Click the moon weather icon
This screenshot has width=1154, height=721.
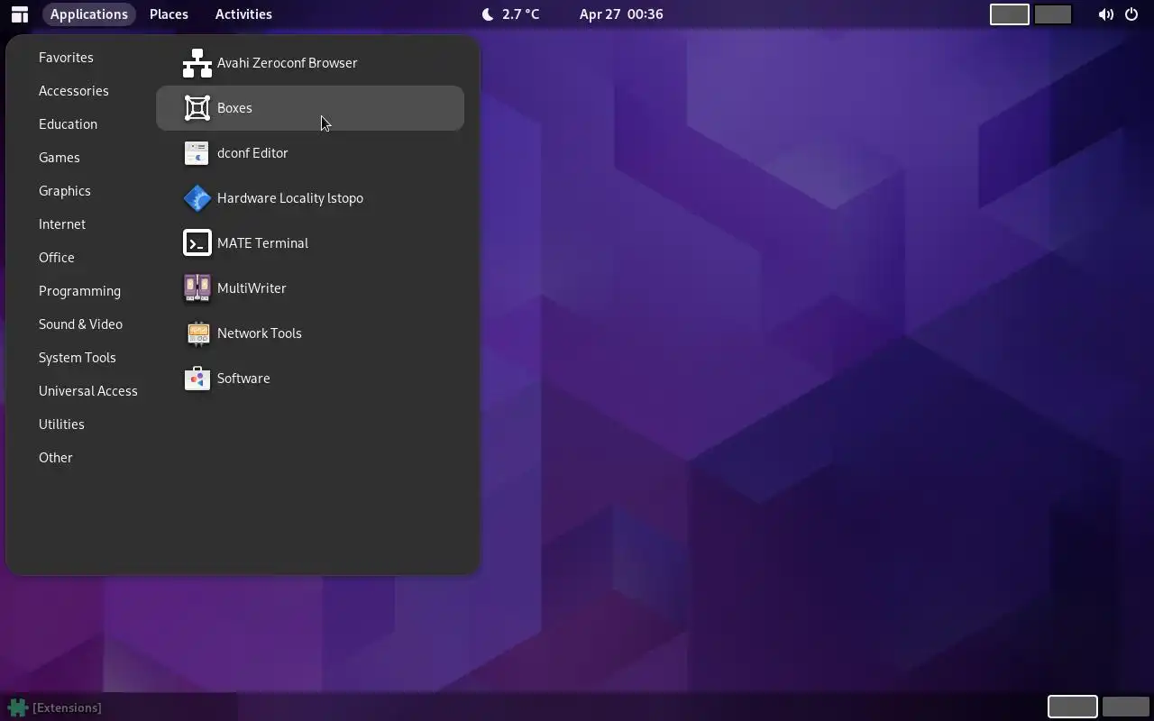[x=488, y=14]
